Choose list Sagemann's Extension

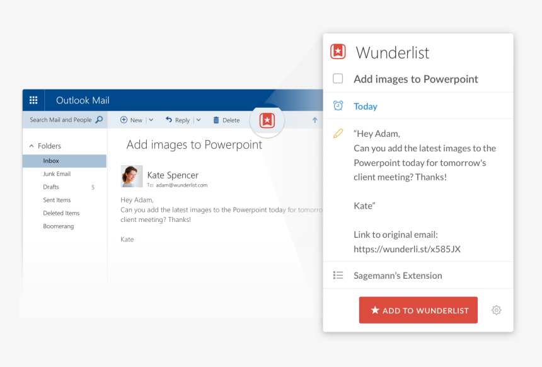(x=398, y=276)
